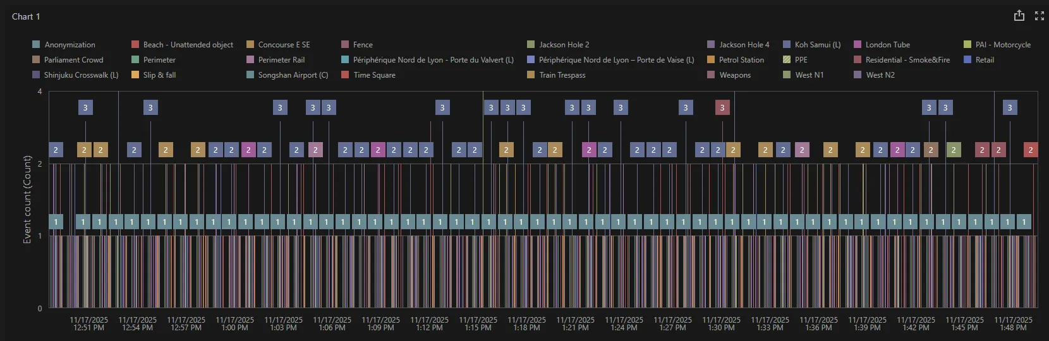Select Residential - Smoke&Fire legend entry
The image size is (1049, 341).
(902, 60)
